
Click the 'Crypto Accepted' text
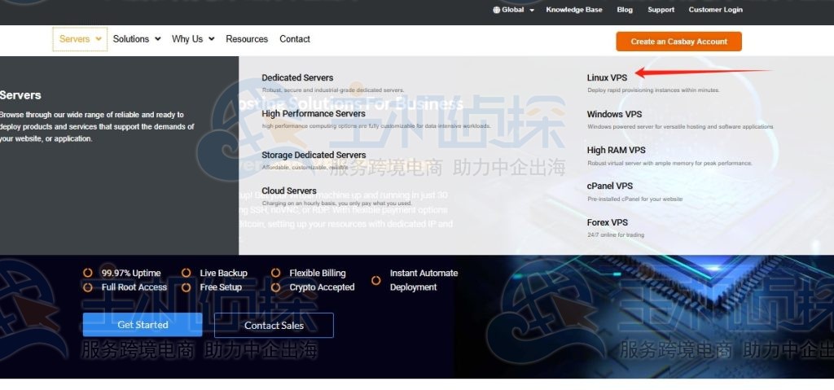point(322,287)
